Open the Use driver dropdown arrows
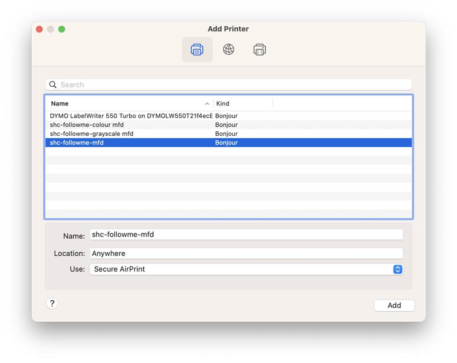 coord(398,269)
